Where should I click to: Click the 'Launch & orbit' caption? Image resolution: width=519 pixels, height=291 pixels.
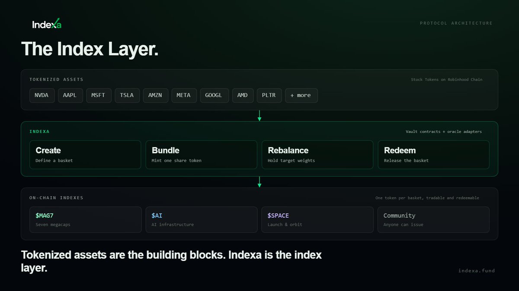(285, 225)
